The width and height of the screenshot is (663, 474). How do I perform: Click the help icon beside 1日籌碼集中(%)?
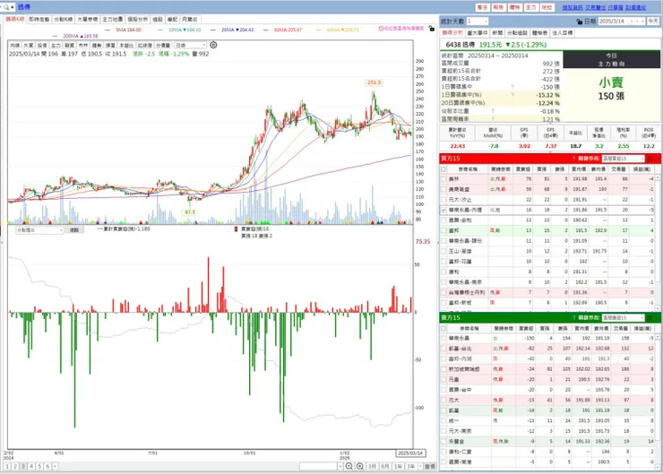tap(512, 95)
